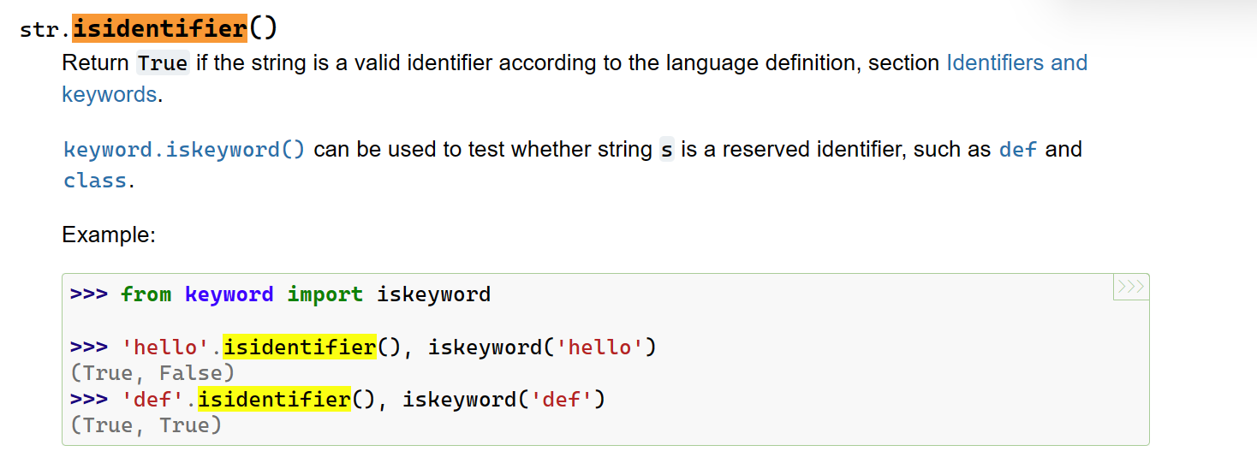The width and height of the screenshot is (1257, 463).
Task: Toggle the >>> prompts button in code block
Action: click(x=1130, y=287)
